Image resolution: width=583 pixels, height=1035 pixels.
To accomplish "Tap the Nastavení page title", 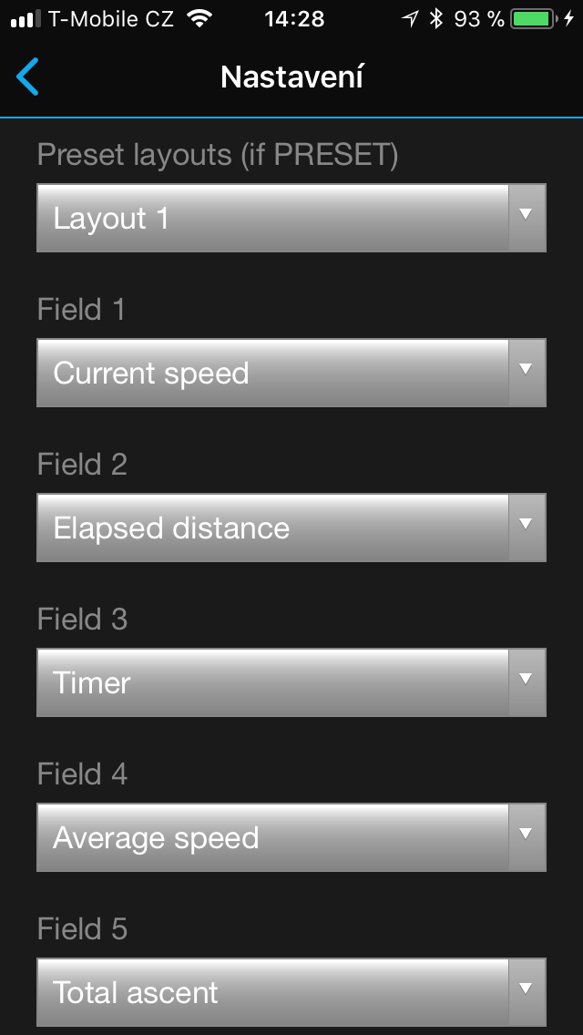I will (291, 77).
